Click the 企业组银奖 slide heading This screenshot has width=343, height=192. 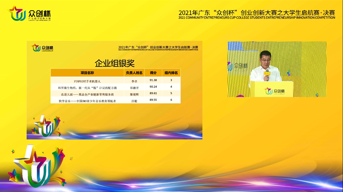pos(116,62)
